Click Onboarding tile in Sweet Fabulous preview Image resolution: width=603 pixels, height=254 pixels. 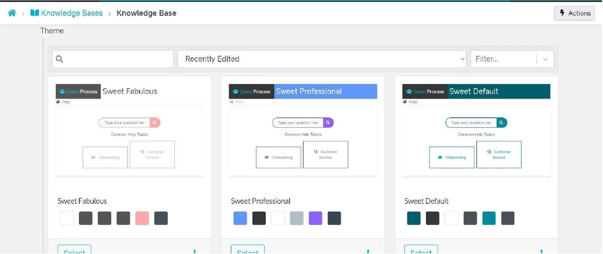(105, 158)
